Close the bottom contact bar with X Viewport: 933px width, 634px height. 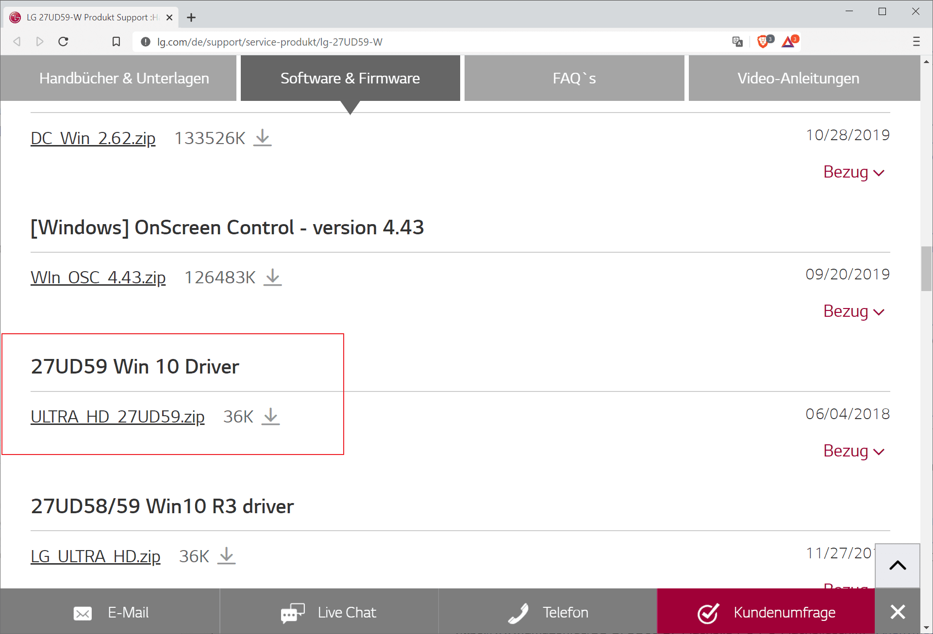point(898,612)
